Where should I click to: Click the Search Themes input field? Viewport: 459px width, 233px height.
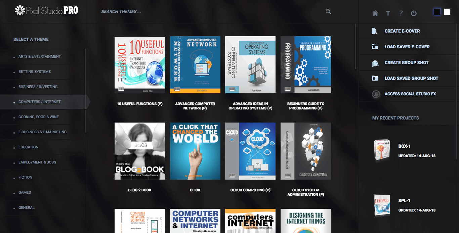coord(212,11)
